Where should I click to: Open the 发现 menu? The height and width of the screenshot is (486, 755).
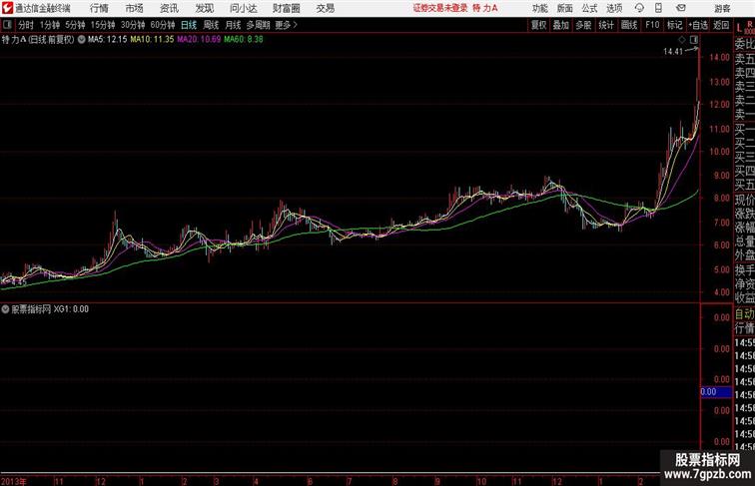[x=204, y=8]
